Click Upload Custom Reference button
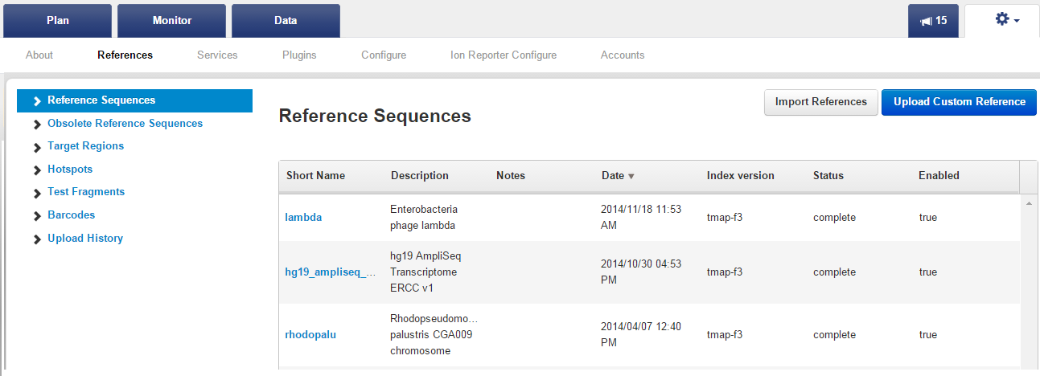Image resolution: width=1040 pixels, height=376 pixels. pyautogui.click(x=960, y=102)
